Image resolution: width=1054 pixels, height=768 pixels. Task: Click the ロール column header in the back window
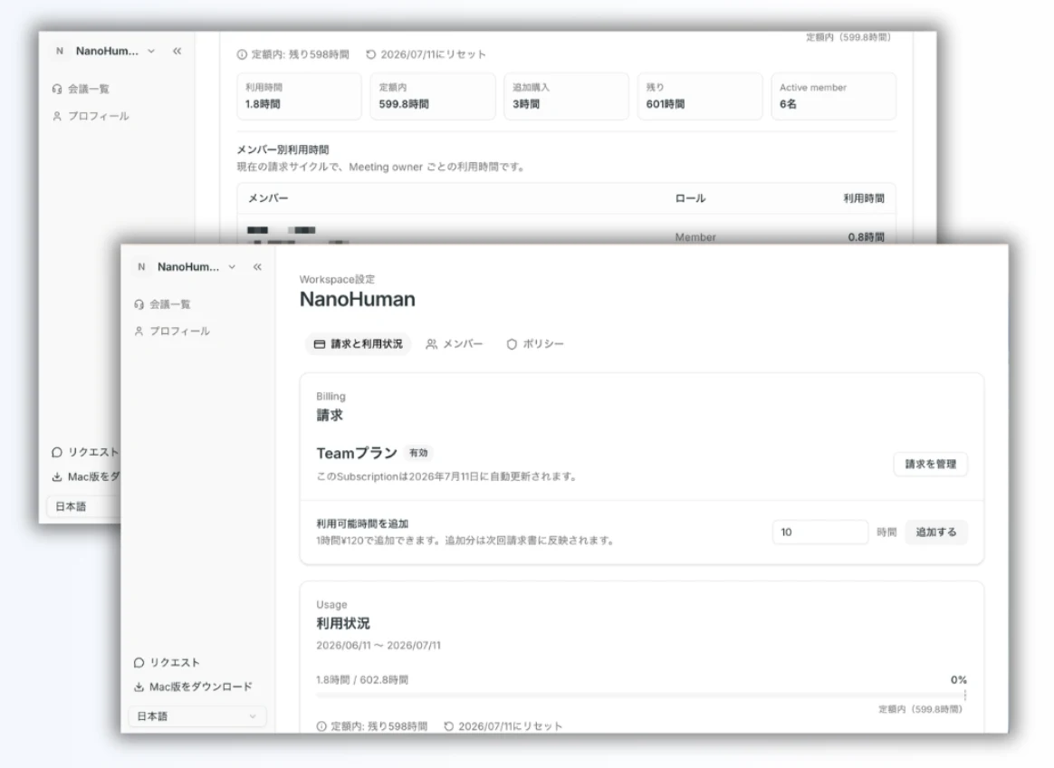(x=690, y=198)
